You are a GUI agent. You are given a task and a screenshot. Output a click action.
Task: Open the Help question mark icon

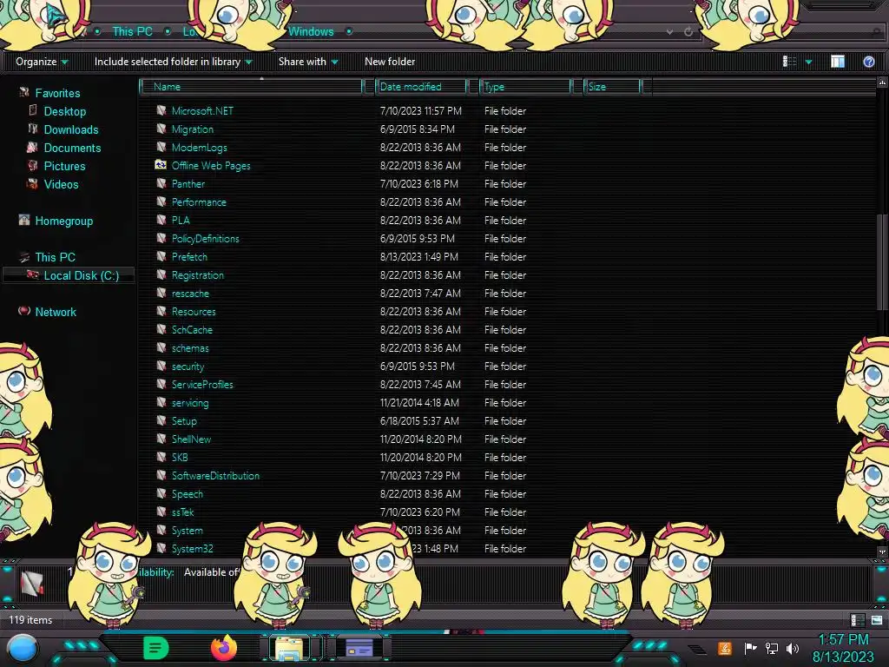pos(868,62)
